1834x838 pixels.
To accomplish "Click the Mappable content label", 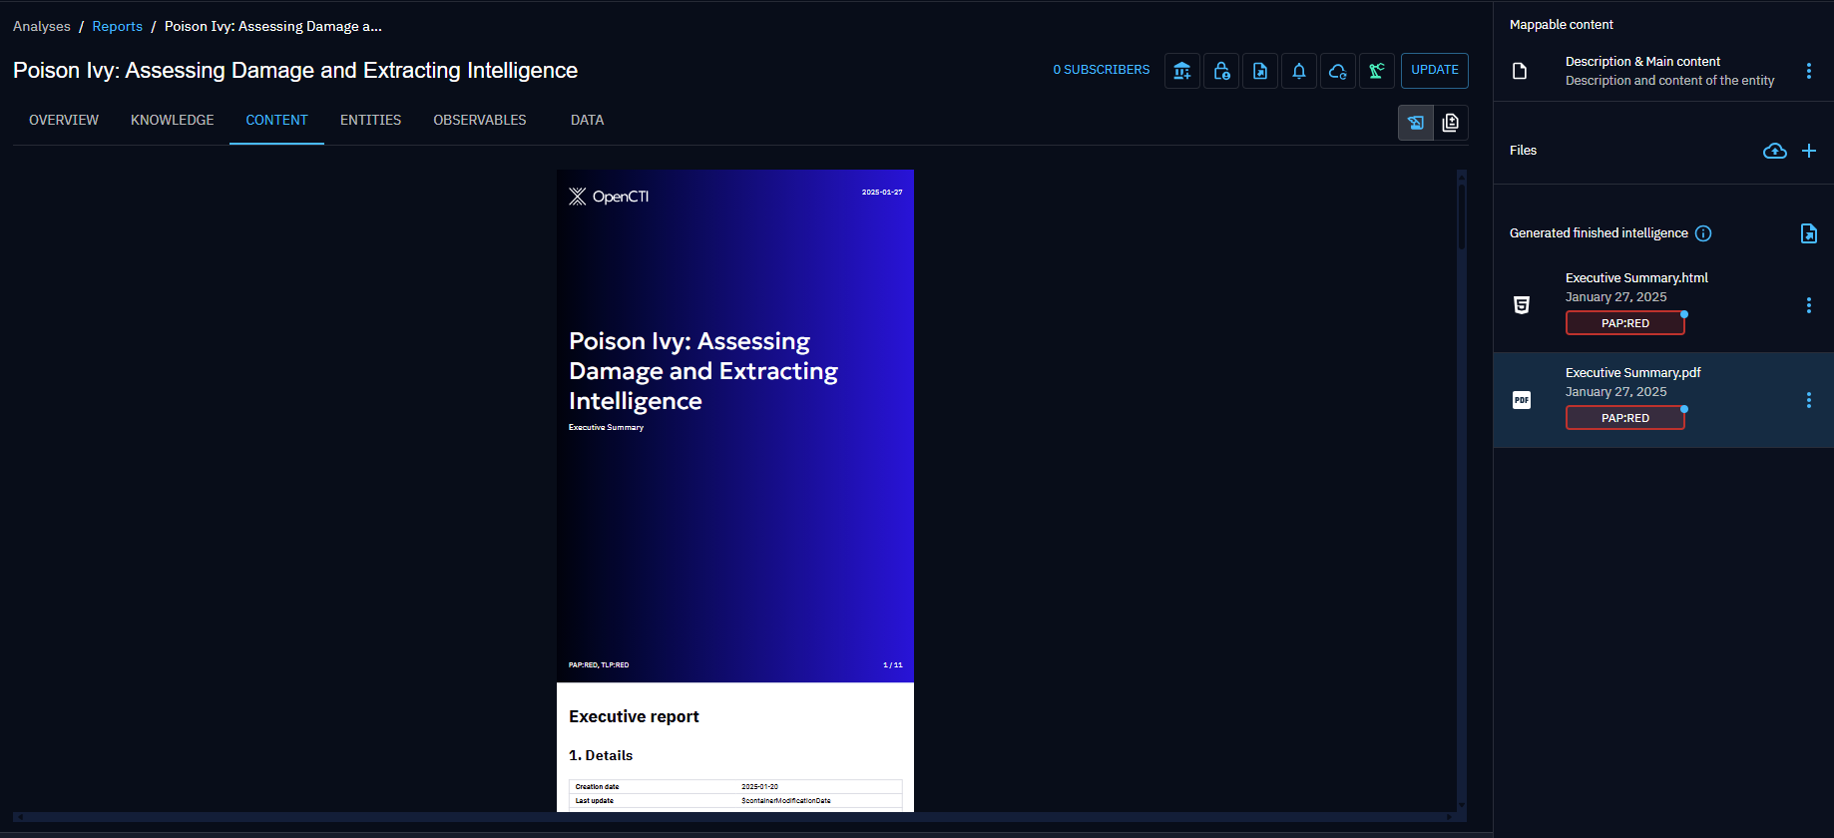I will [x=1562, y=25].
